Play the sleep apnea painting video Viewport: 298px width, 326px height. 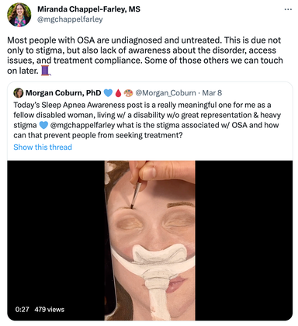tap(150, 241)
